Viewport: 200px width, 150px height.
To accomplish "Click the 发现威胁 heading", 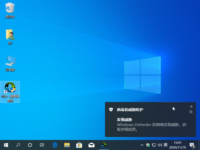I will tap(124, 120).
